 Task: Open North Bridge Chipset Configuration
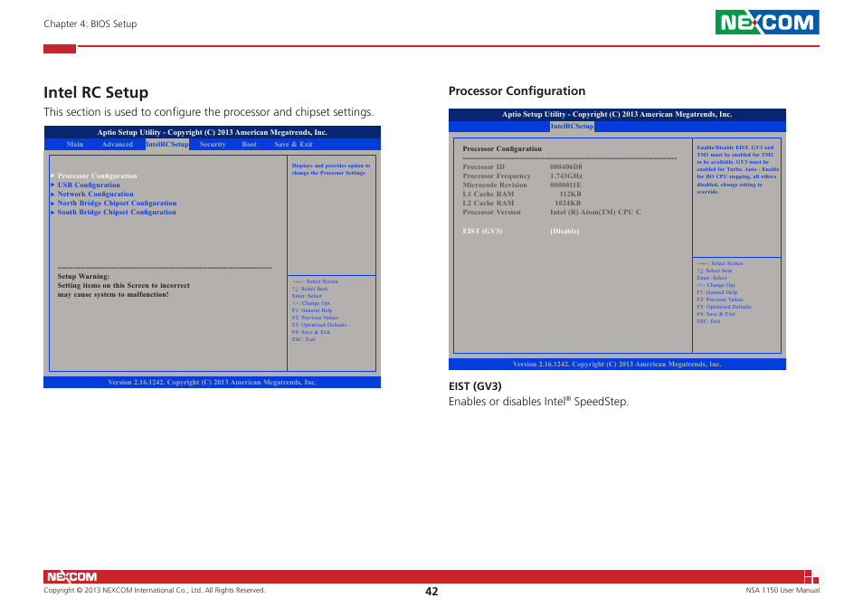(x=117, y=203)
